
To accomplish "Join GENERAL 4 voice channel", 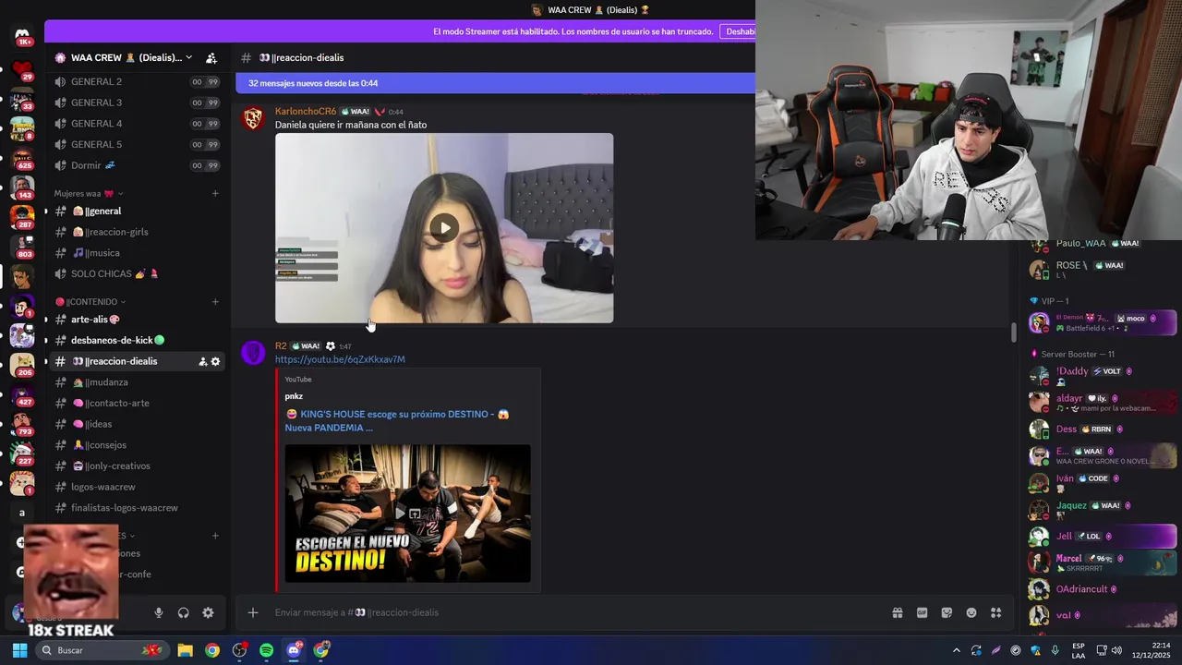I will (x=136, y=124).
